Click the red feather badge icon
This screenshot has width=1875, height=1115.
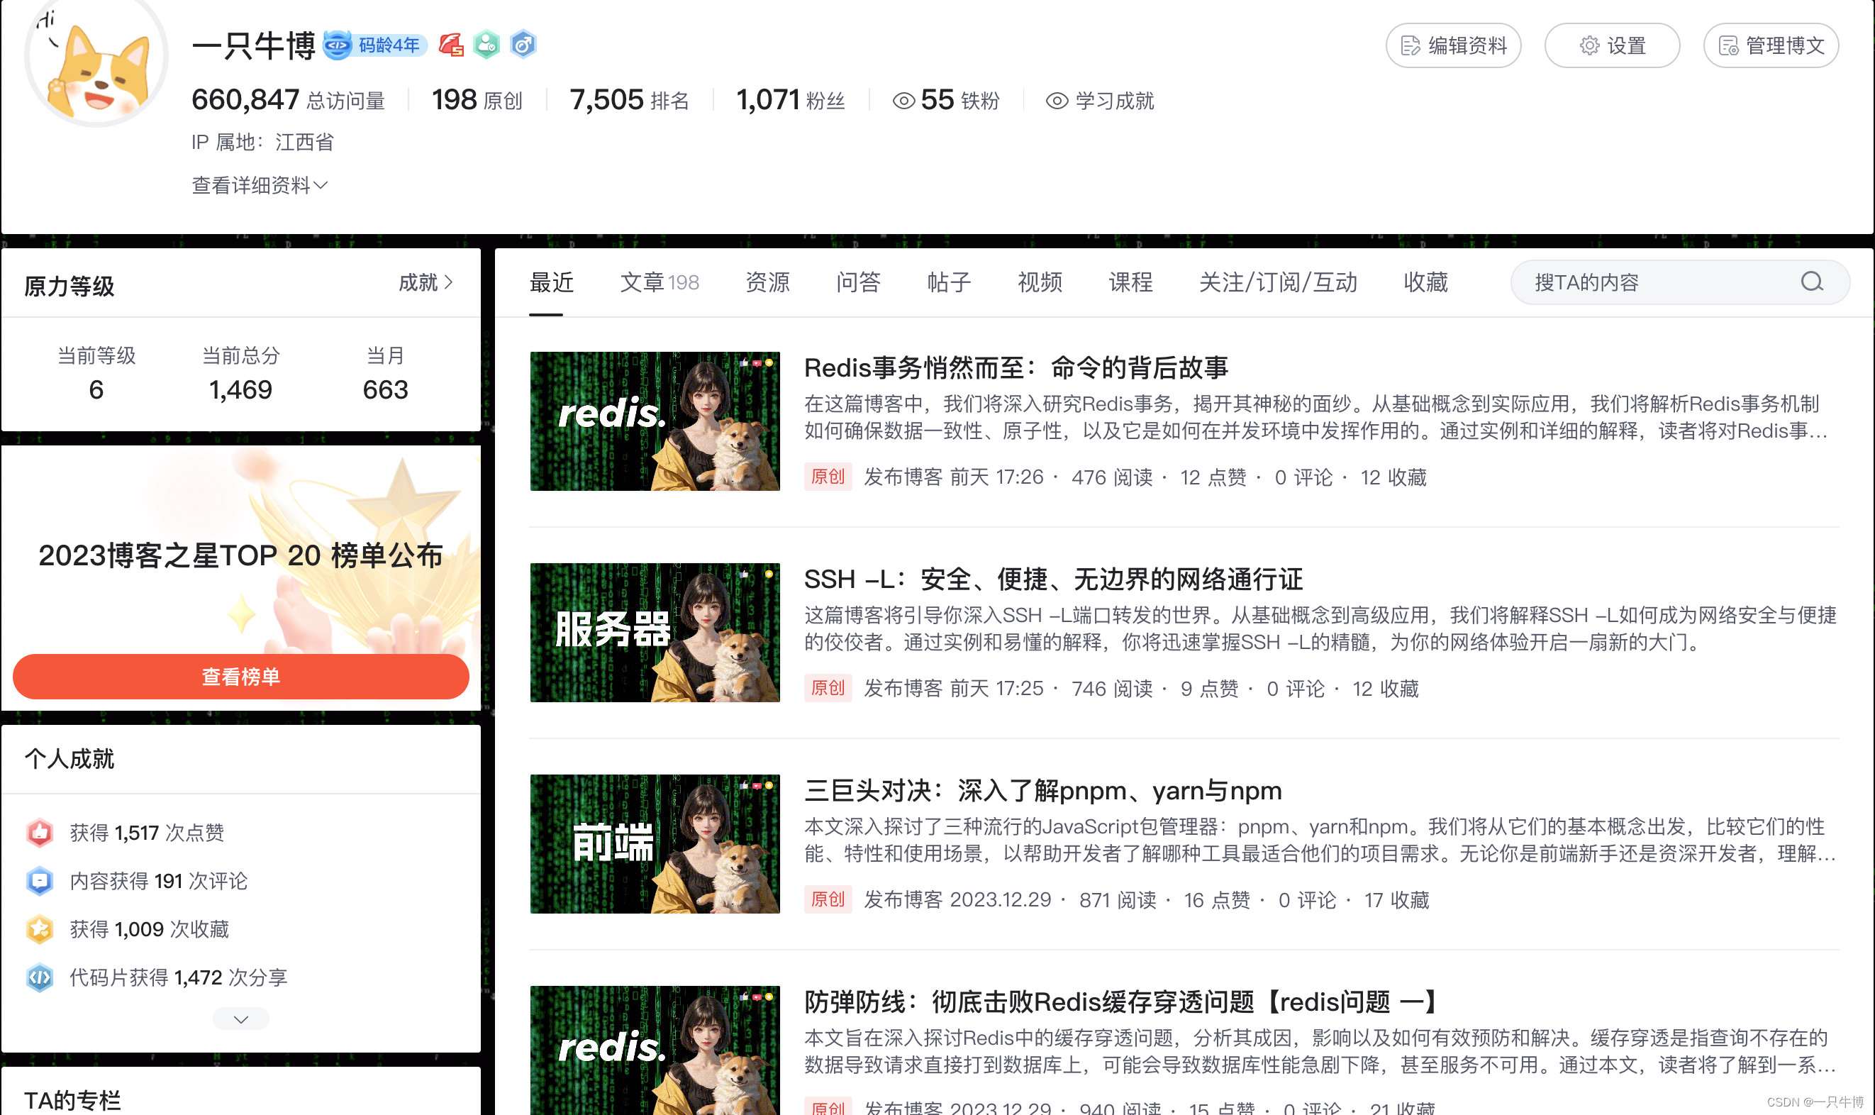452,45
